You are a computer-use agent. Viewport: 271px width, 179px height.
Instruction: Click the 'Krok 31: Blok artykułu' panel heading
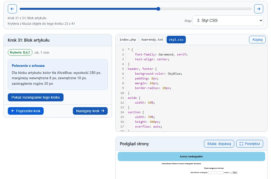[28, 40]
